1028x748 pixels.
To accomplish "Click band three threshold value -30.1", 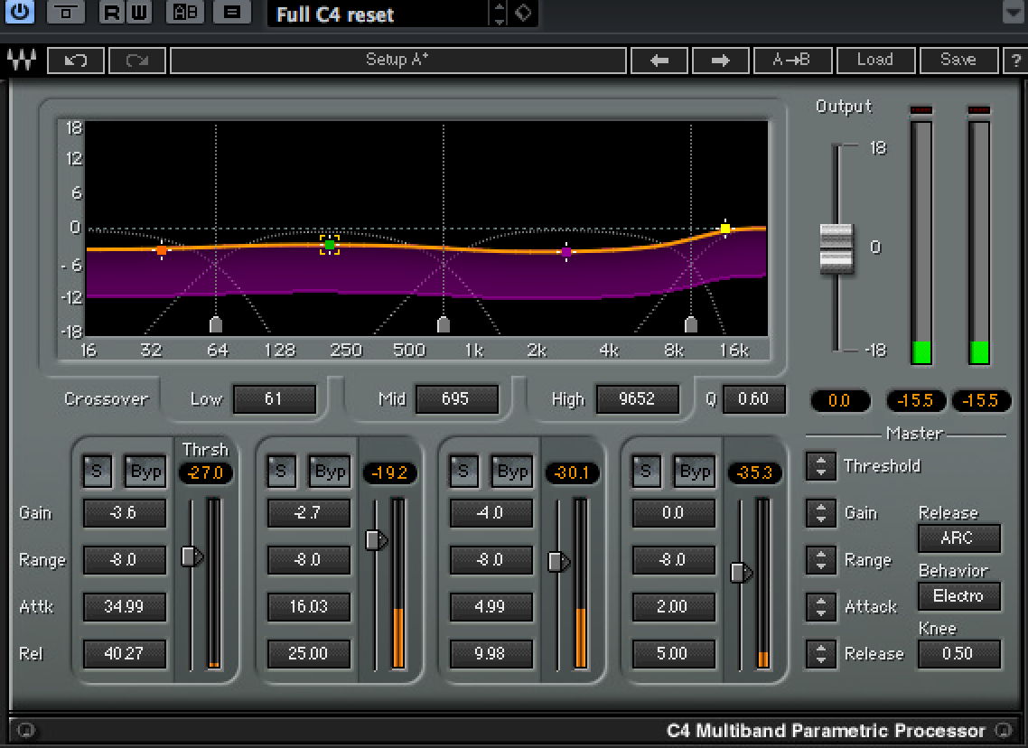I will point(573,472).
